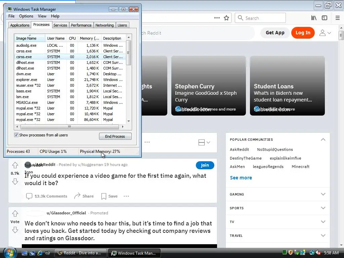The height and width of the screenshot is (258, 344).
Task: Join the AskReddit community
Action: click(205, 165)
